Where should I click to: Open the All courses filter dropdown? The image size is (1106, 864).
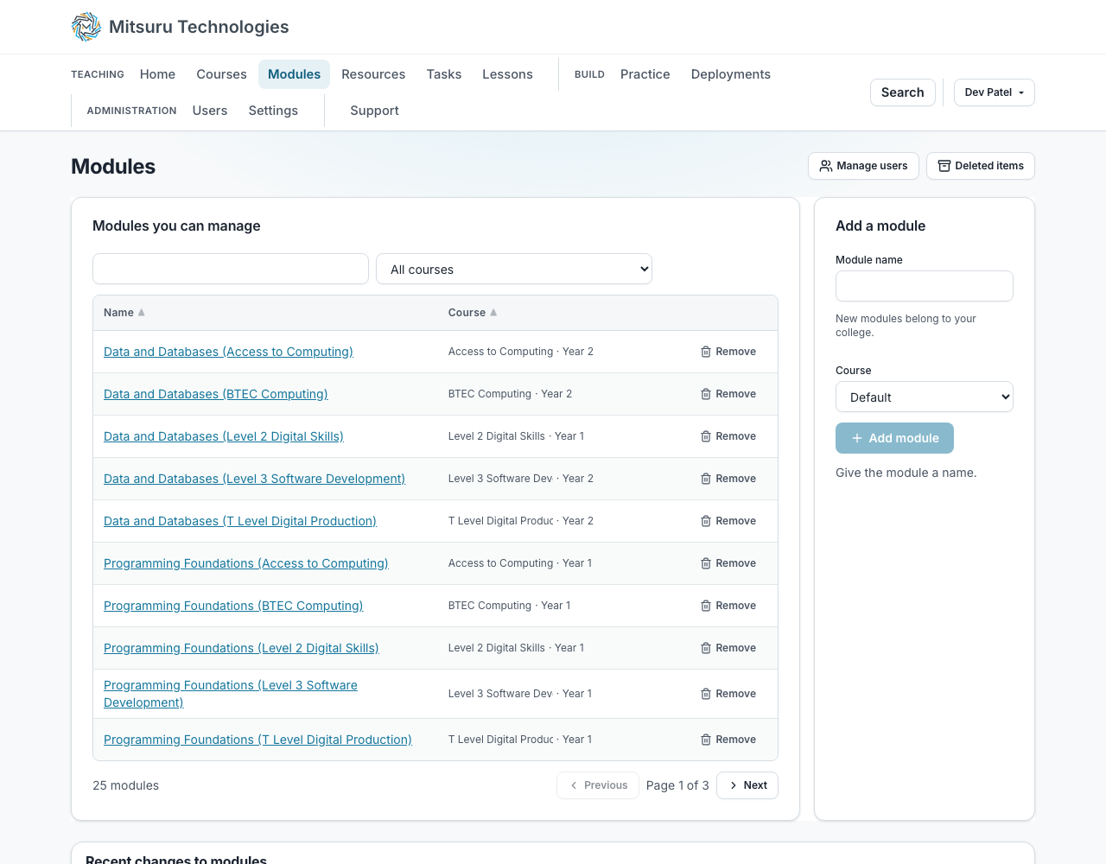(x=514, y=269)
